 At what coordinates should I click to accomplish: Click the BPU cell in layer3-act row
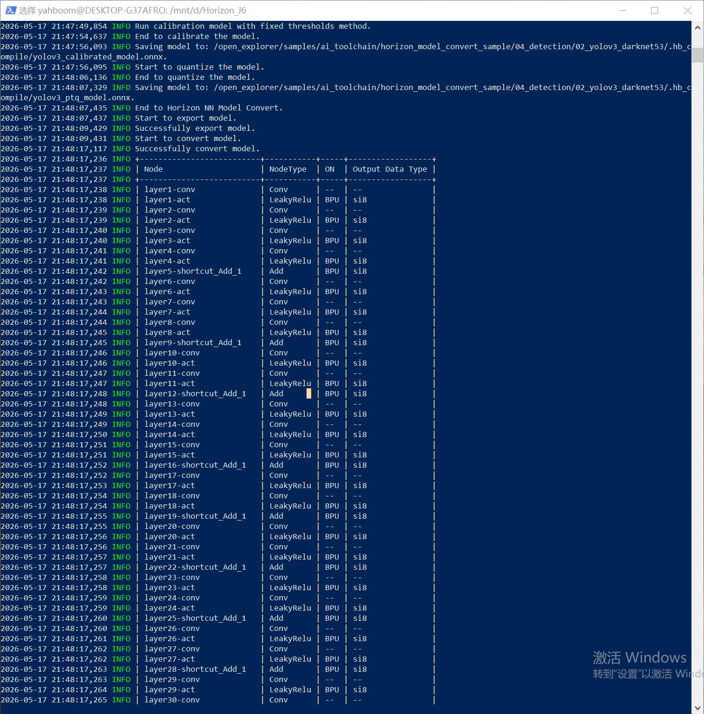332,240
